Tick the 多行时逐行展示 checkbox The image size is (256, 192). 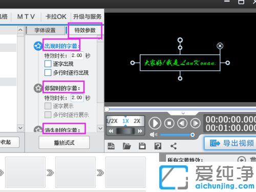pos(48,114)
